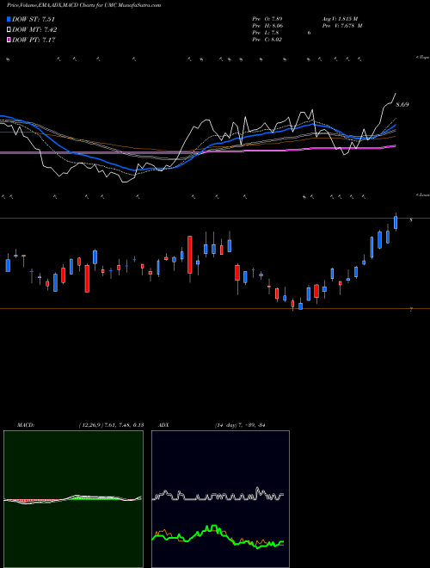
Task: Click the 'Pre O: 7.89' value
Action: pyautogui.click(x=267, y=18)
